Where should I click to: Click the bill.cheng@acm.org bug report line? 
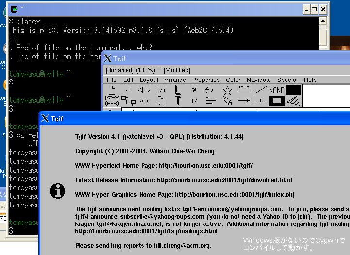(143, 246)
